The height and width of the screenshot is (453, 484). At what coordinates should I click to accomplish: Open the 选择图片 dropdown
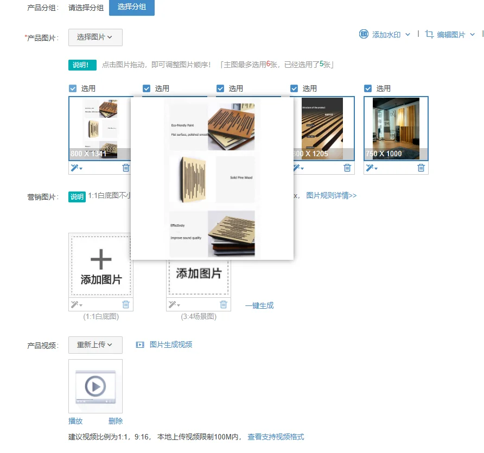tap(95, 37)
